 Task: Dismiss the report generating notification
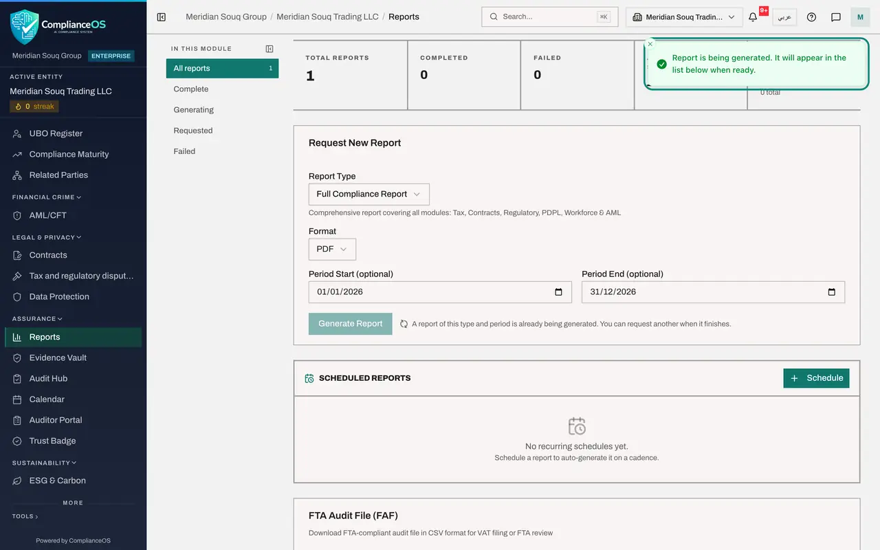[x=650, y=44]
